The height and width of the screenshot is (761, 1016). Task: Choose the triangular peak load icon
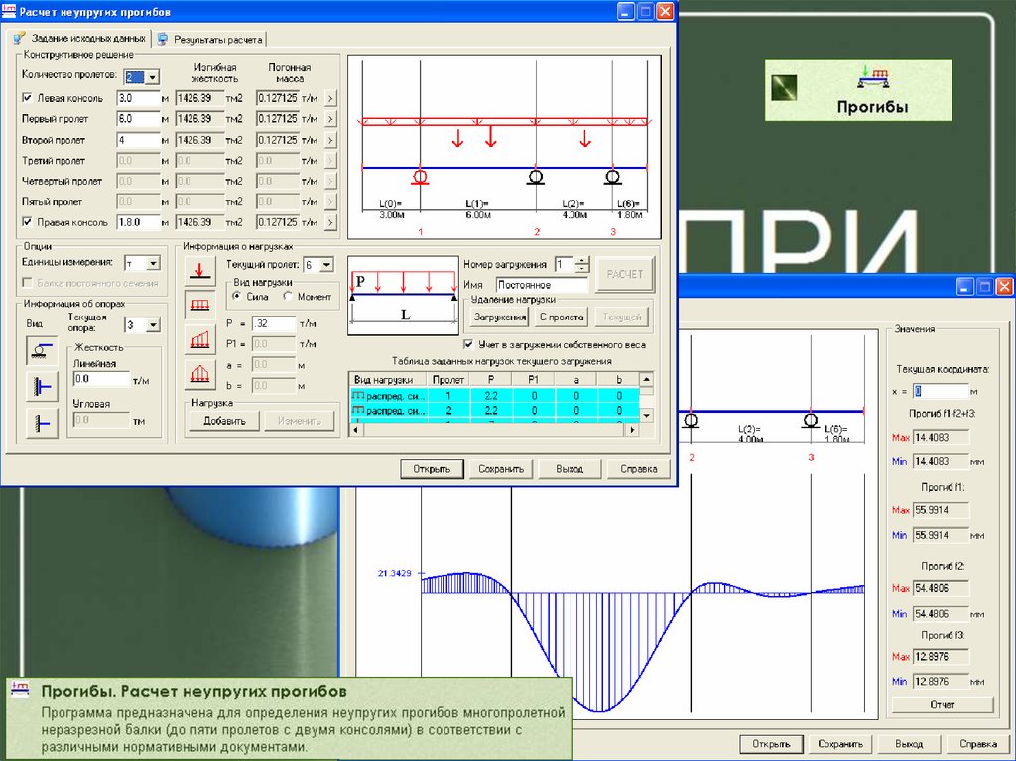199,374
